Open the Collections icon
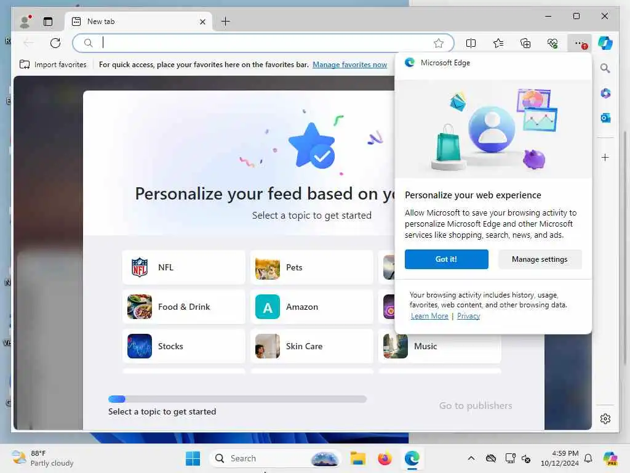 525,43
